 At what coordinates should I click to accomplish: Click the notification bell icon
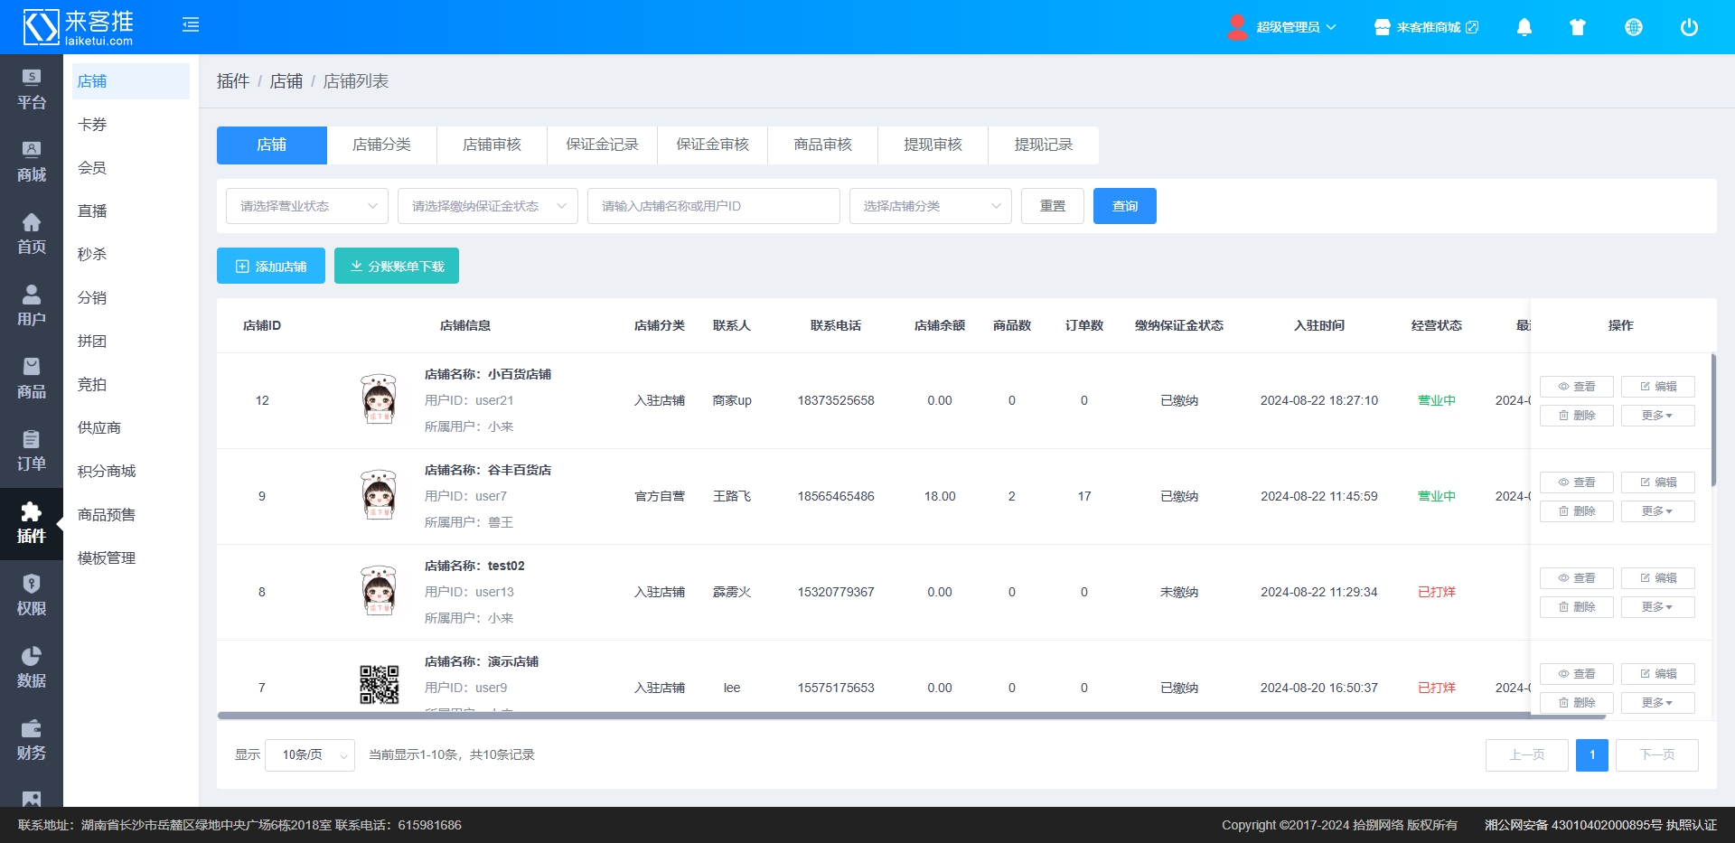[x=1524, y=27]
